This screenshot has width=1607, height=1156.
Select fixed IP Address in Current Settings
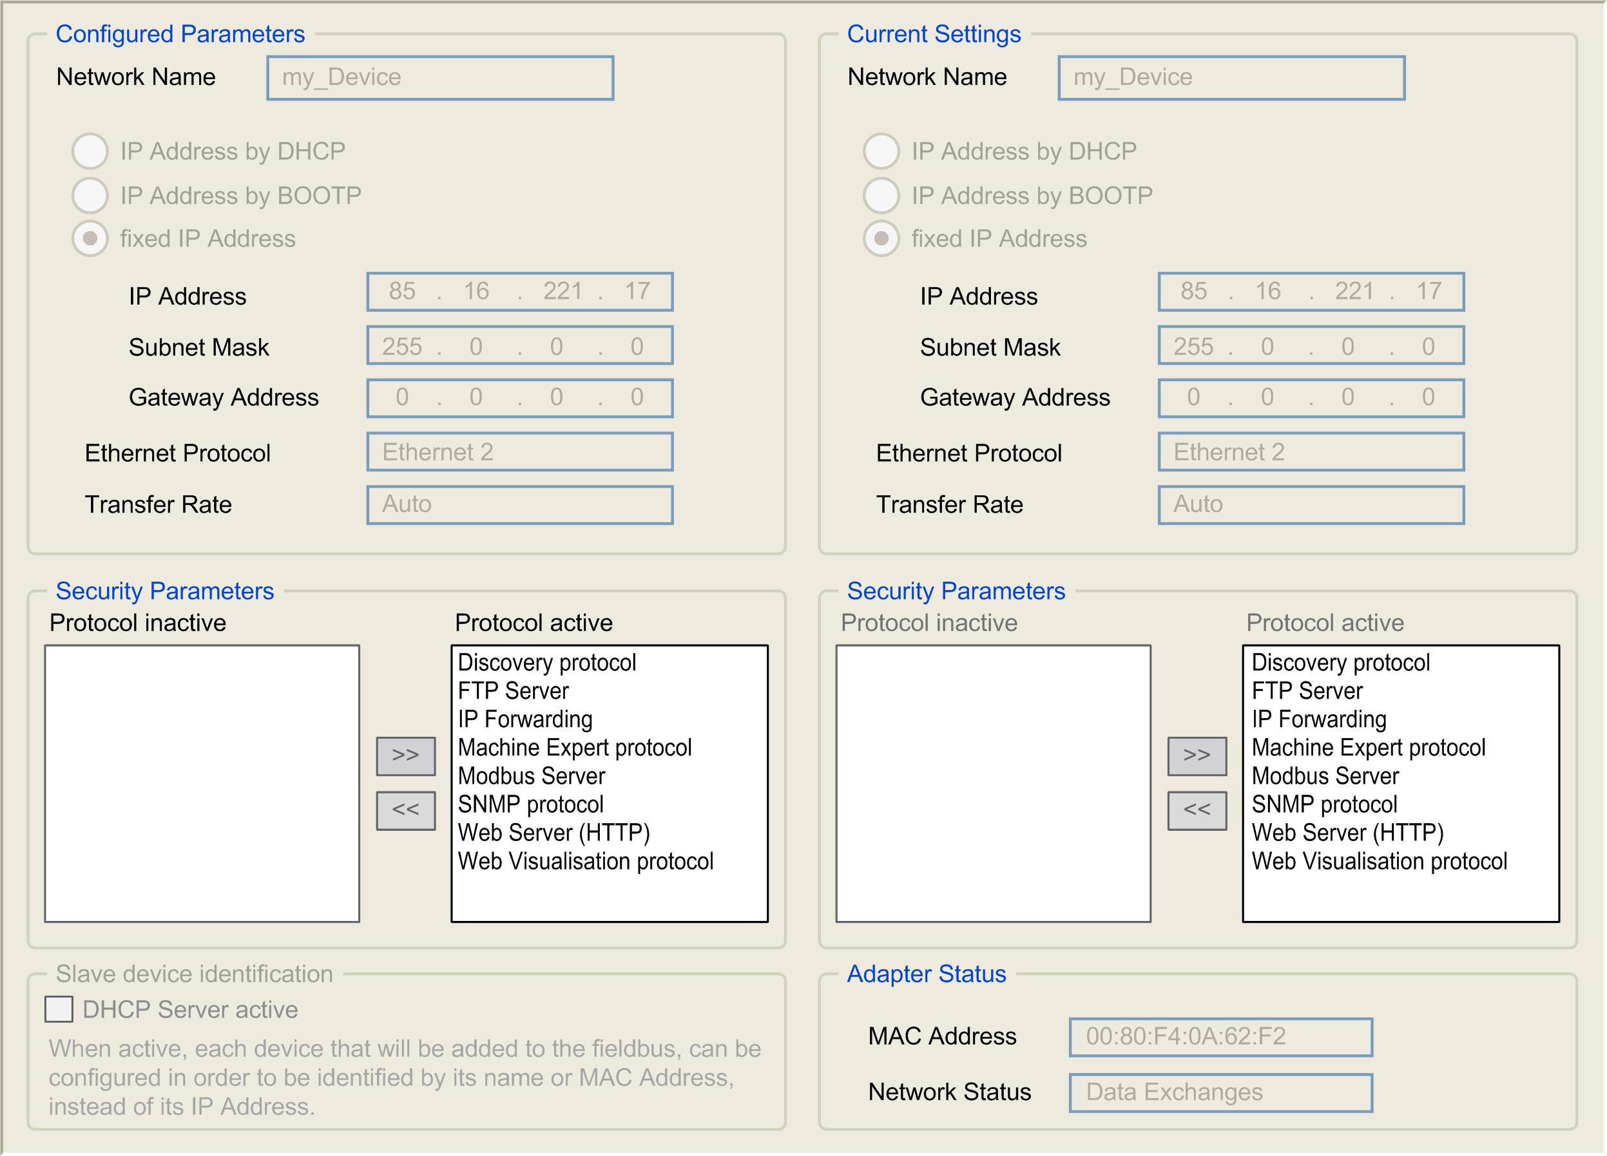tap(881, 239)
